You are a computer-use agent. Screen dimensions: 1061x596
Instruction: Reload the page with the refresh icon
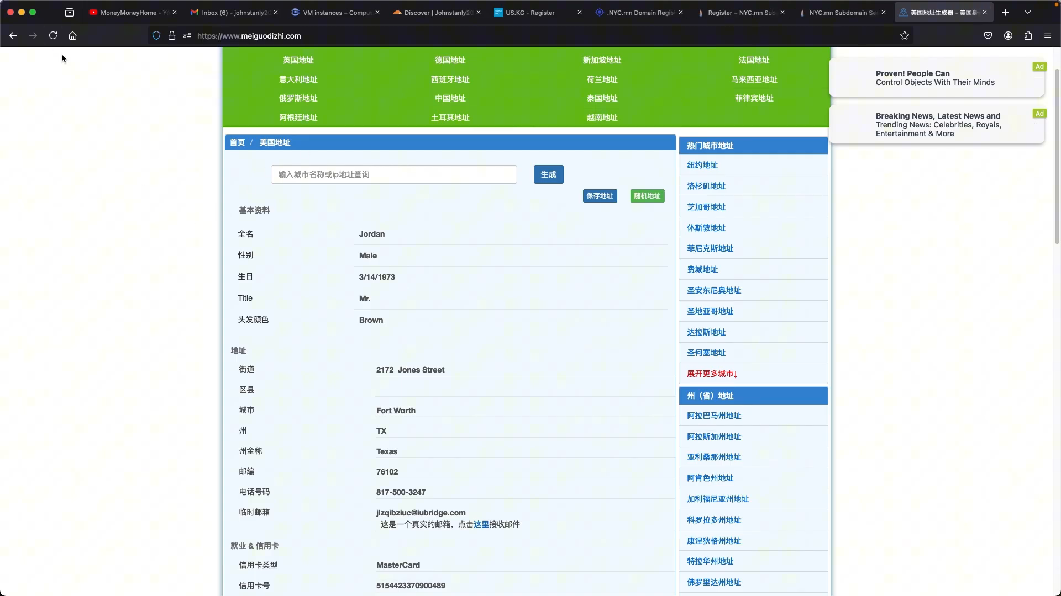tap(53, 36)
